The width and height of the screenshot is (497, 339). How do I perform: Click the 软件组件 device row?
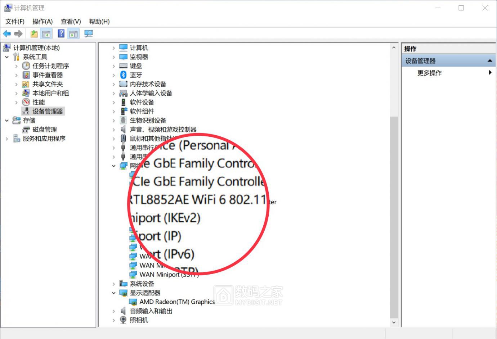142,111
